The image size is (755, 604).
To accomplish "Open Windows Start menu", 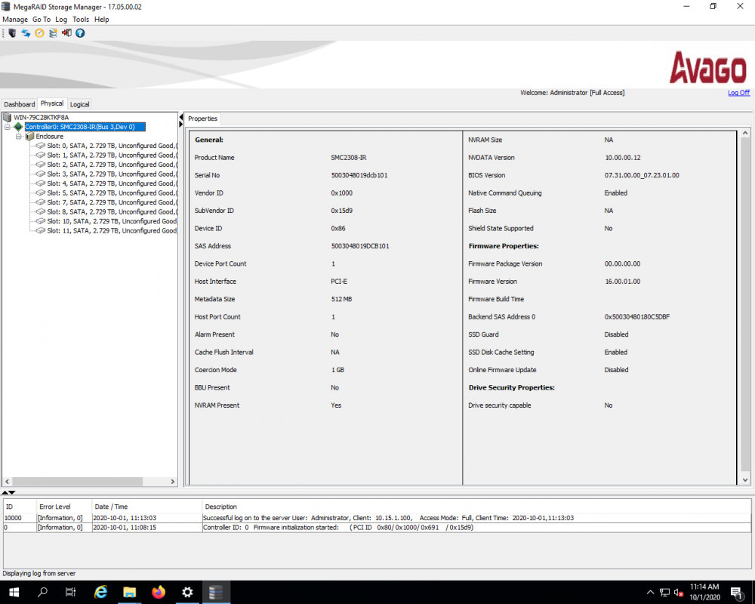I will pos(14,592).
